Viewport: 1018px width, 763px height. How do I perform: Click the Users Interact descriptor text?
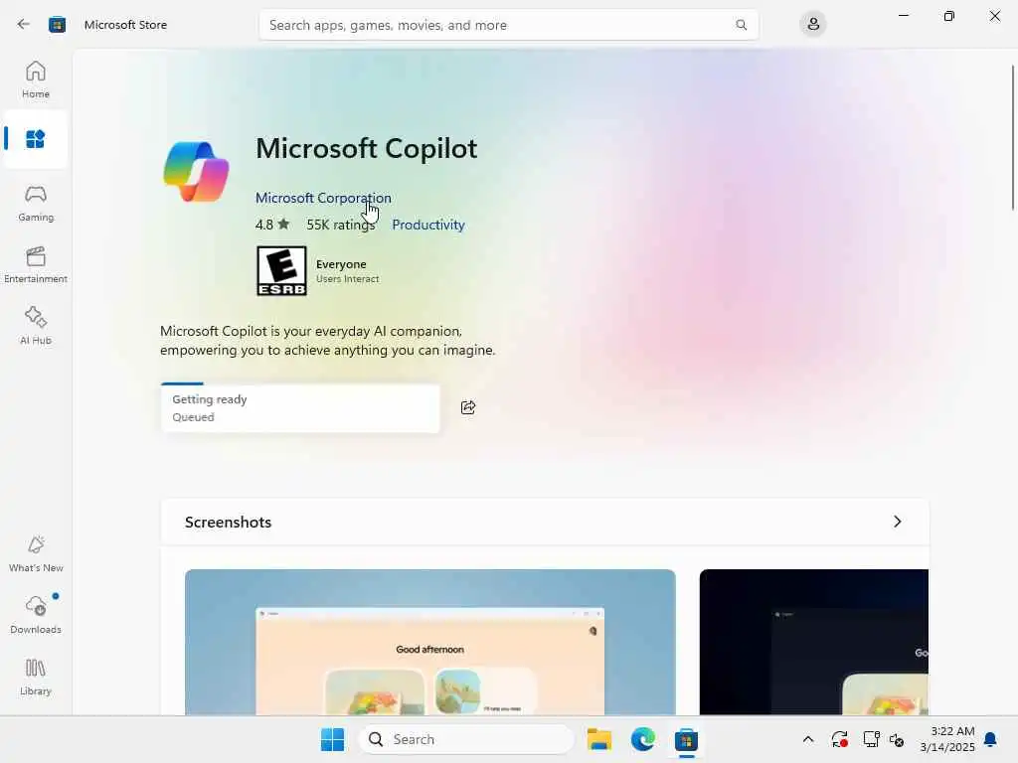[x=347, y=279]
